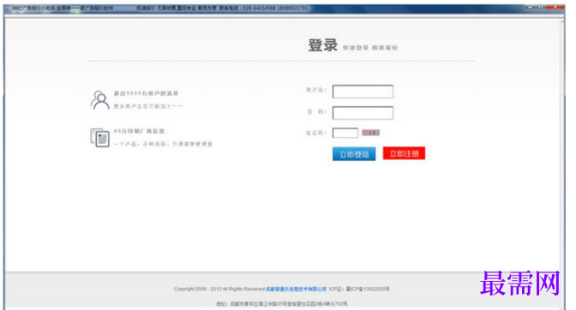Click the Copyright 2006-2013 footer text
The height and width of the screenshot is (310, 576).
(x=219, y=289)
